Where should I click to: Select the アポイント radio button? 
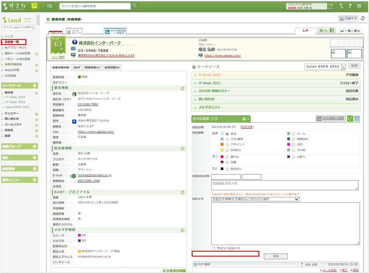pyautogui.click(x=227, y=145)
